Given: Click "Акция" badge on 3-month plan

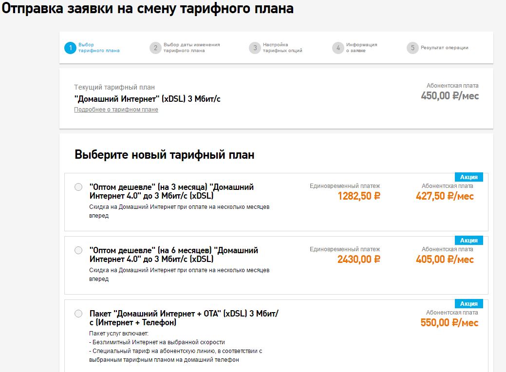Looking at the screenshot, I should (469, 177).
